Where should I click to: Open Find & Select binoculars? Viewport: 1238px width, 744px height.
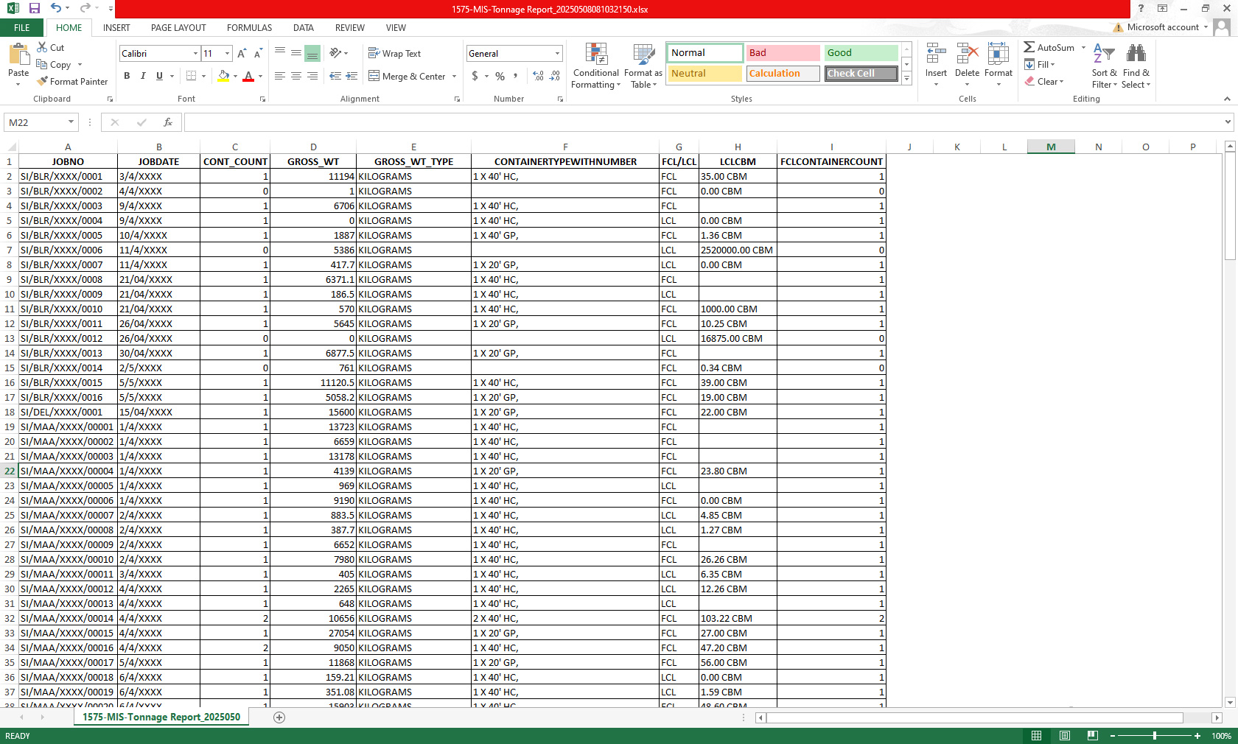click(x=1136, y=66)
